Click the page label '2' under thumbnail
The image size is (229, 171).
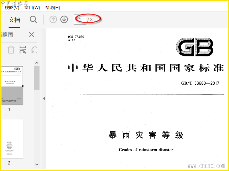[x=9, y=163]
